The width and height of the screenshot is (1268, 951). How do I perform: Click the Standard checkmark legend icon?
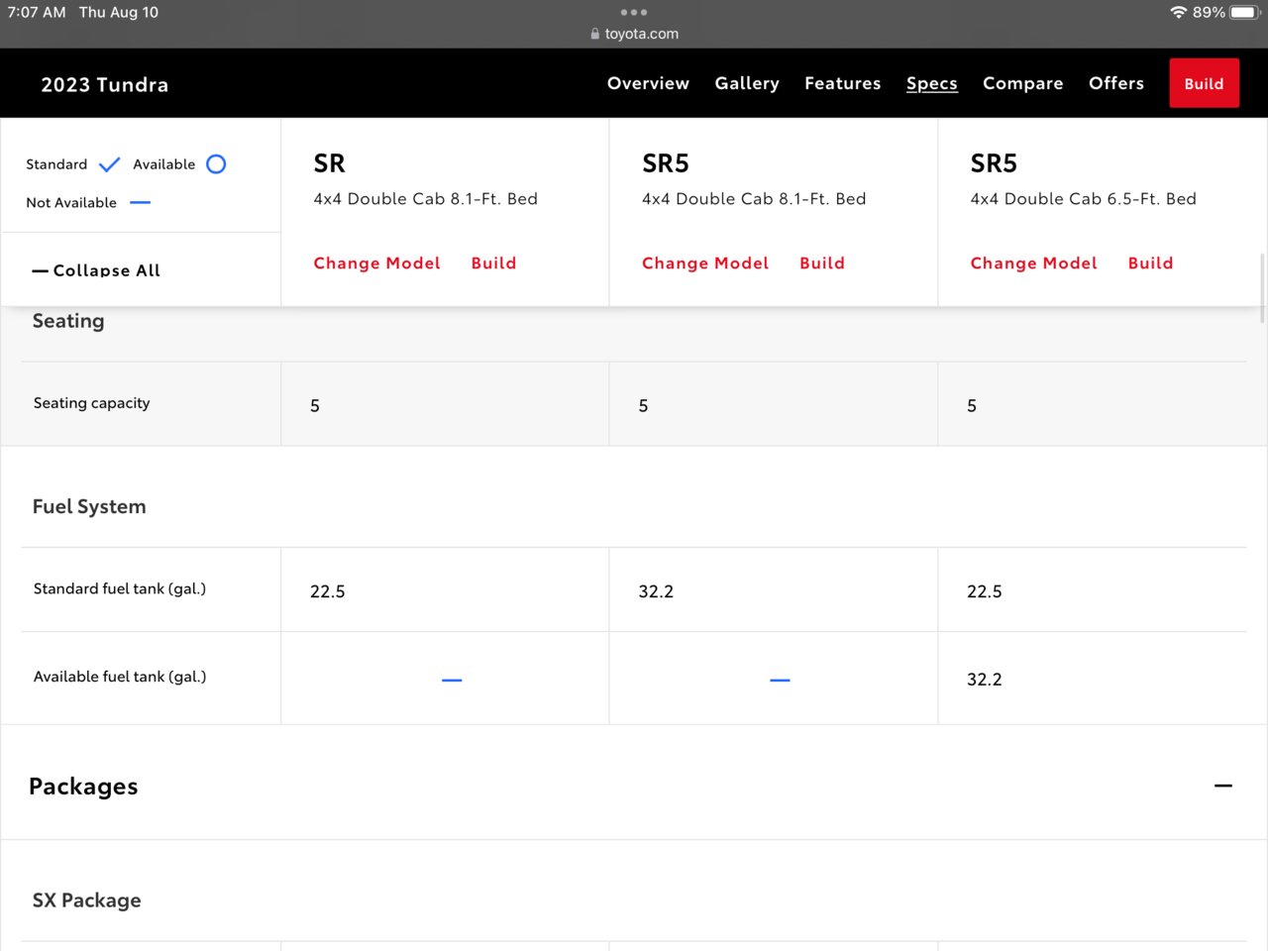click(109, 164)
